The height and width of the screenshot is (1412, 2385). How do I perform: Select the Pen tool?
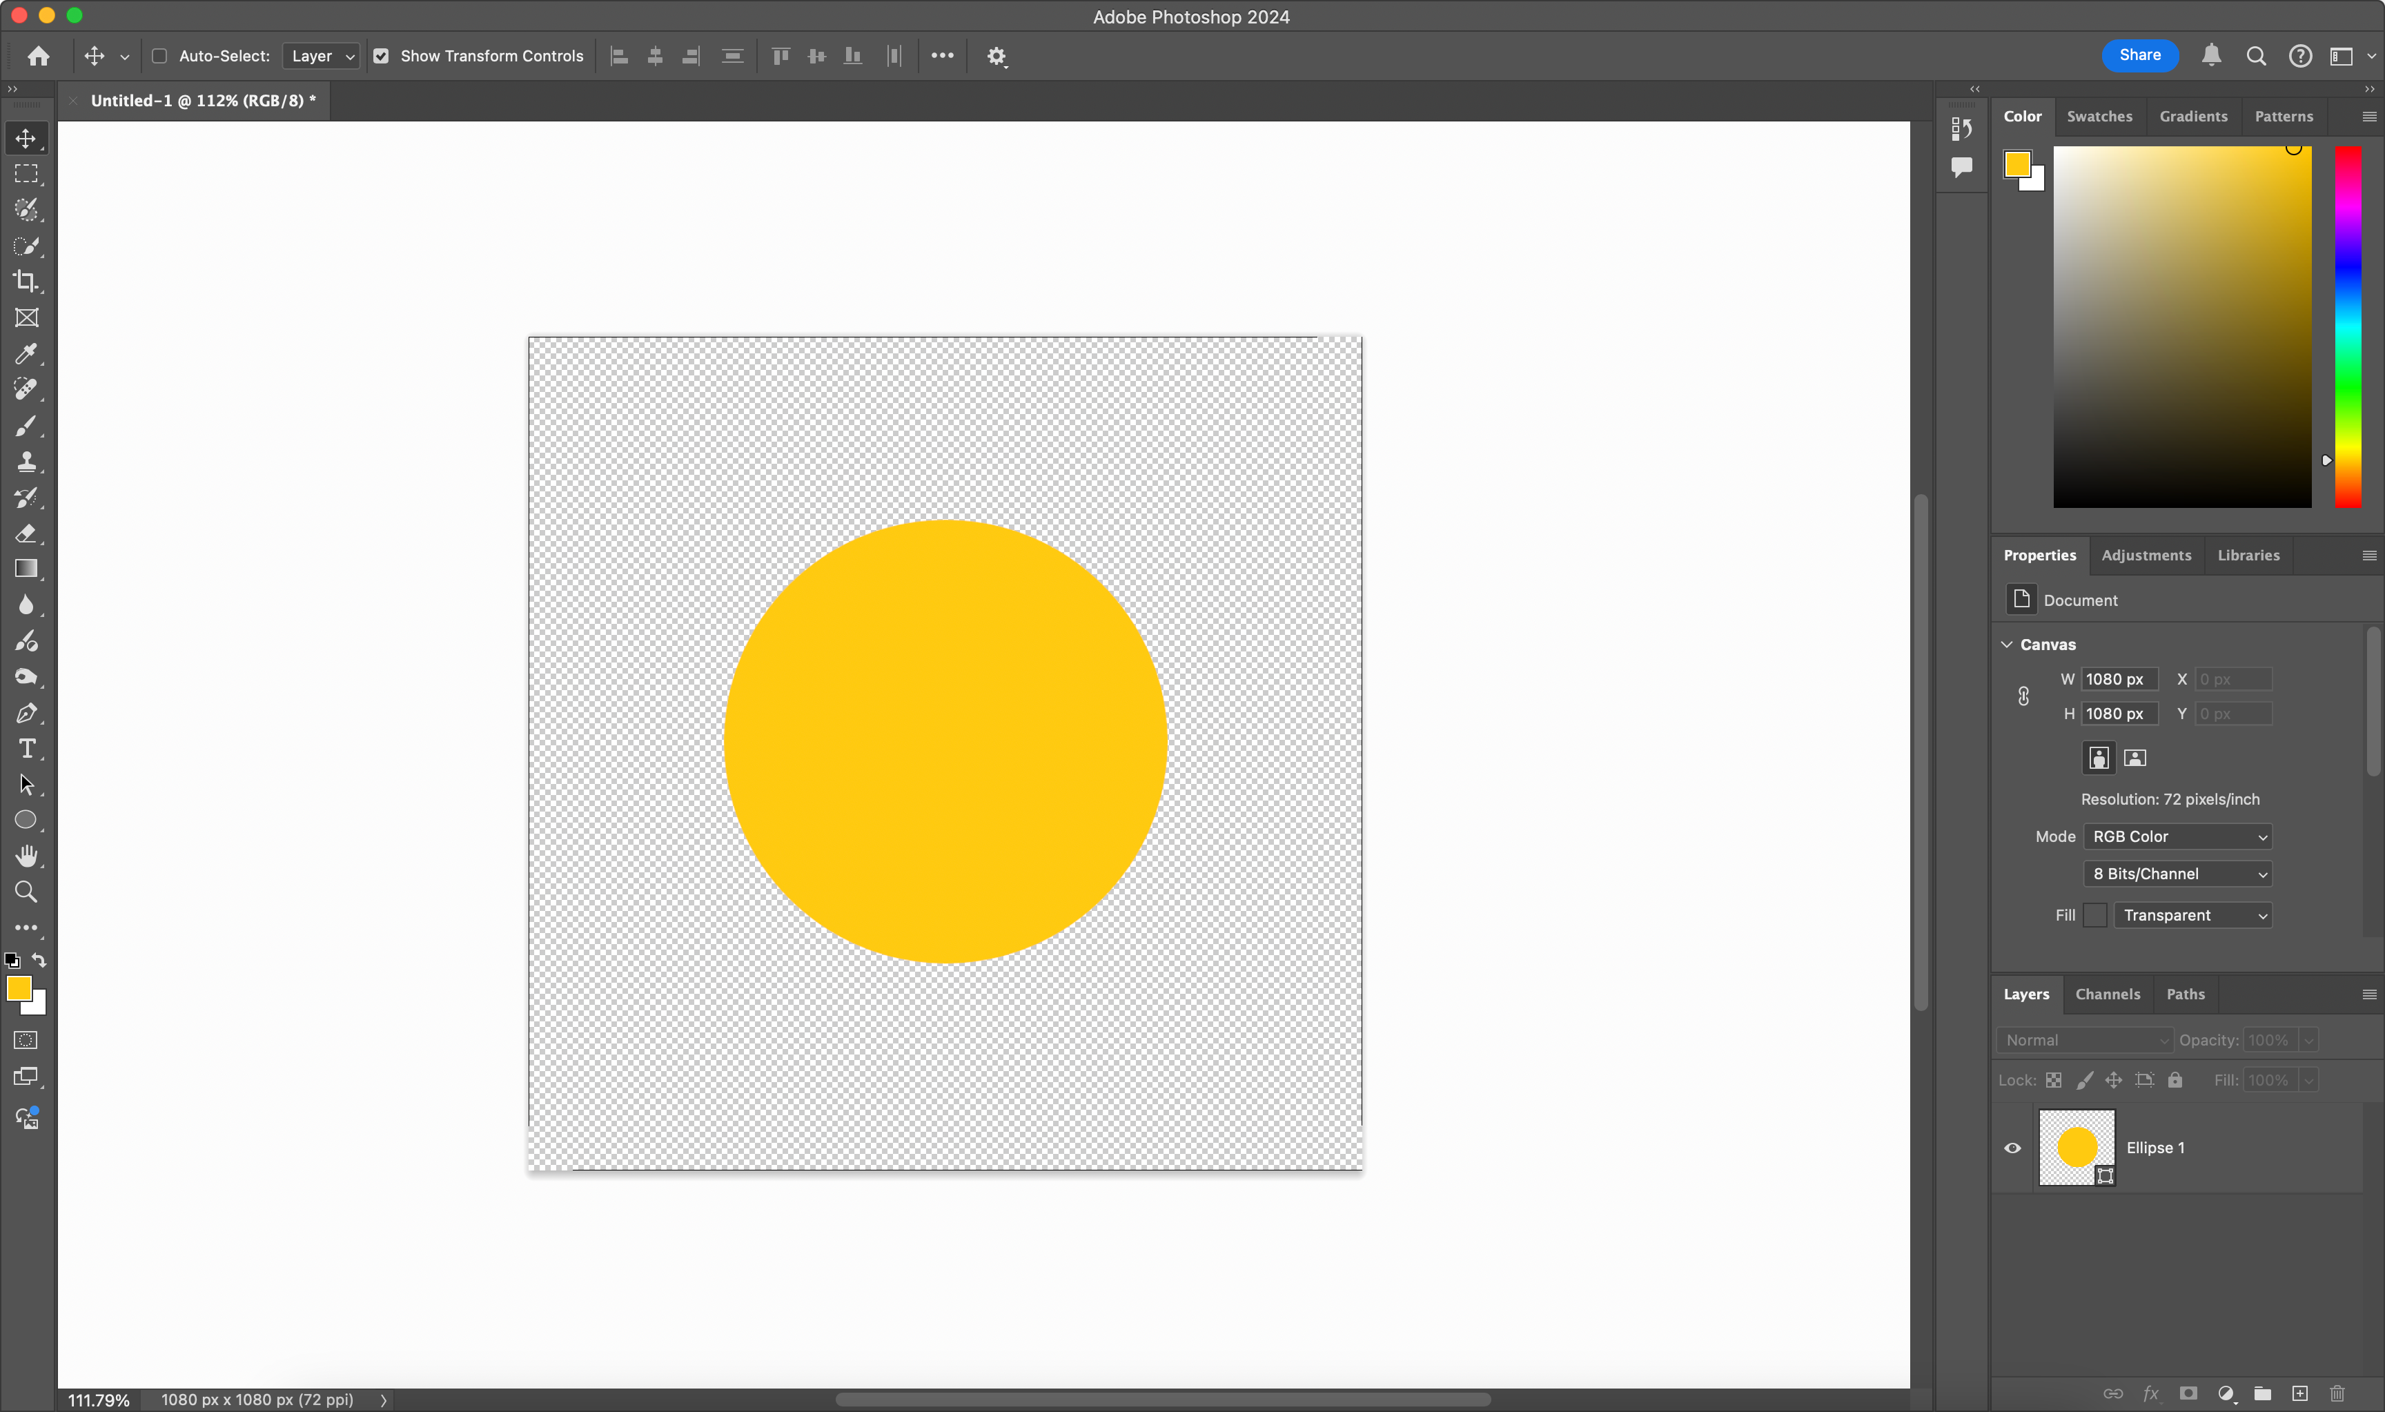(26, 713)
